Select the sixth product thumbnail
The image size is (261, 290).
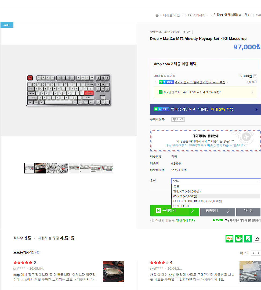click(85, 168)
